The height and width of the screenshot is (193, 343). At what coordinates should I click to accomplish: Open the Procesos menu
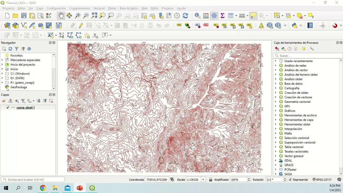pyautogui.click(x=167, y=8)
